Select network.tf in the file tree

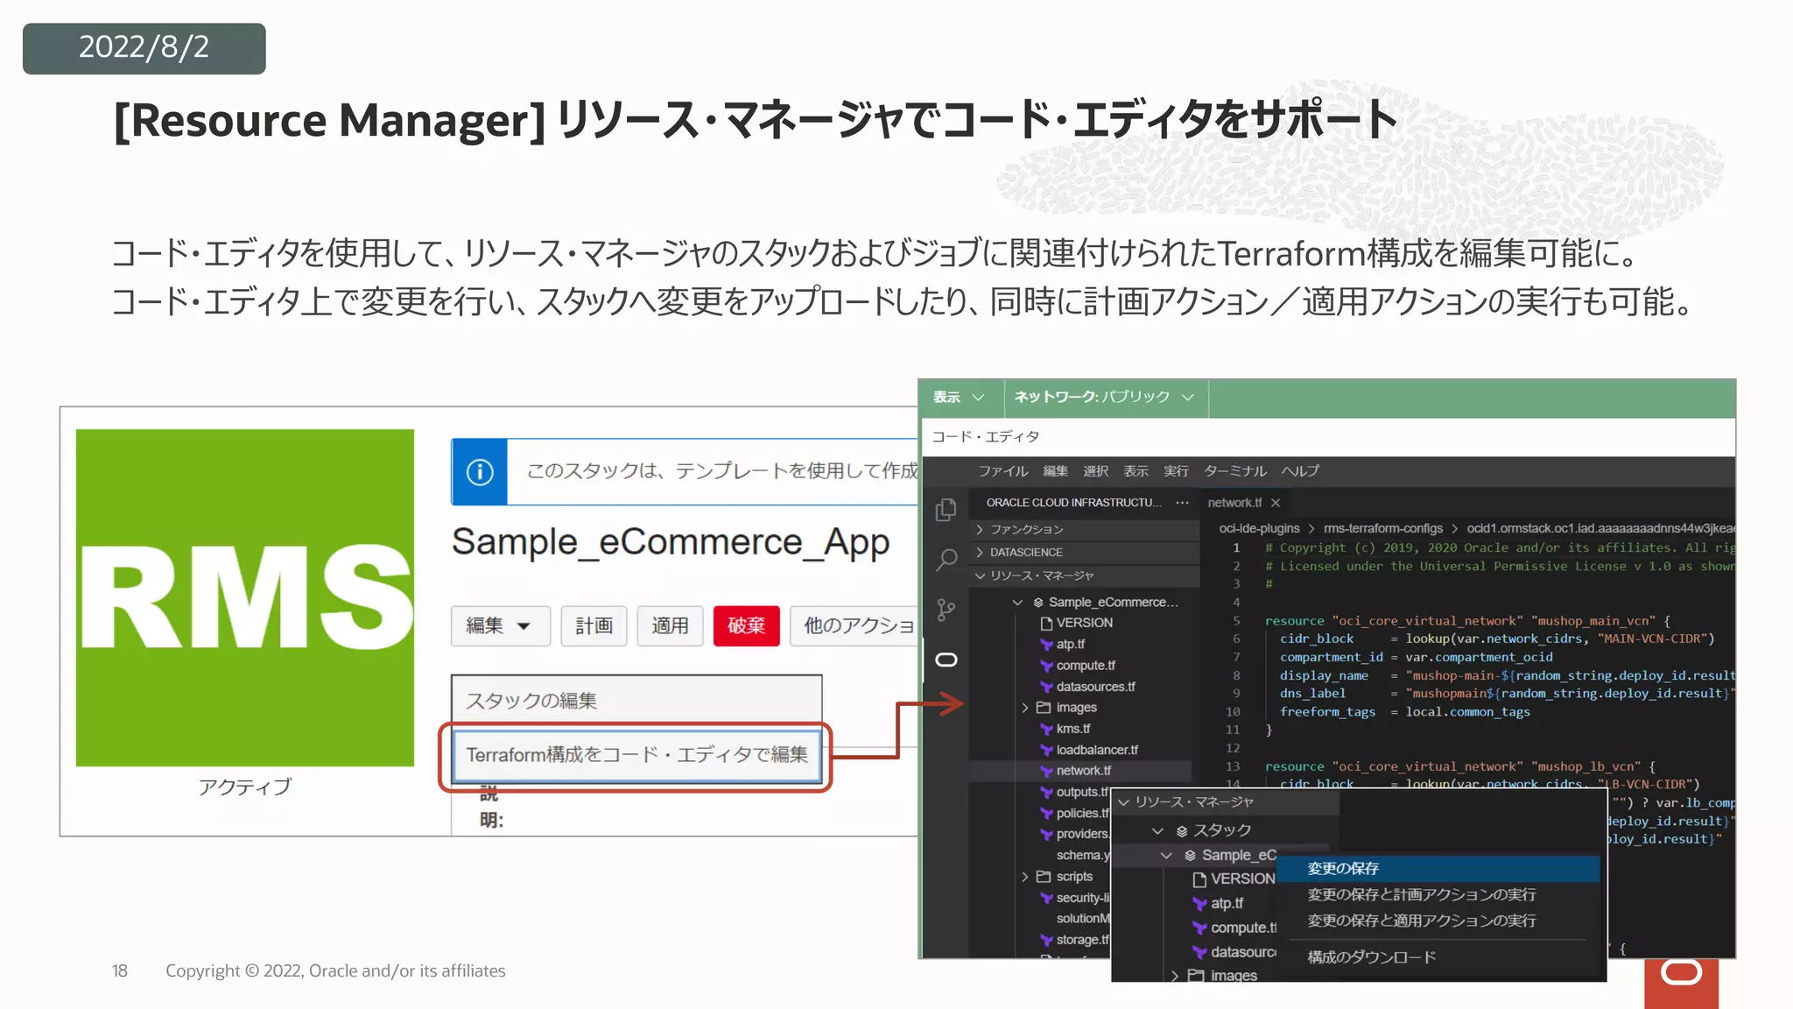click(x=1083, y=771)
